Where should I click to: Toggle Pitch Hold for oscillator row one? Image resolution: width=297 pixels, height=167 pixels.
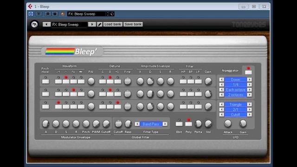point(45,82)
